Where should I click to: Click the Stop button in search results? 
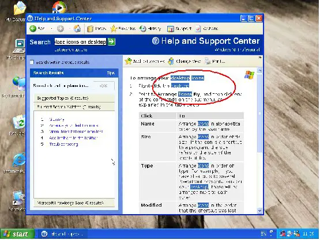point(104,86)
